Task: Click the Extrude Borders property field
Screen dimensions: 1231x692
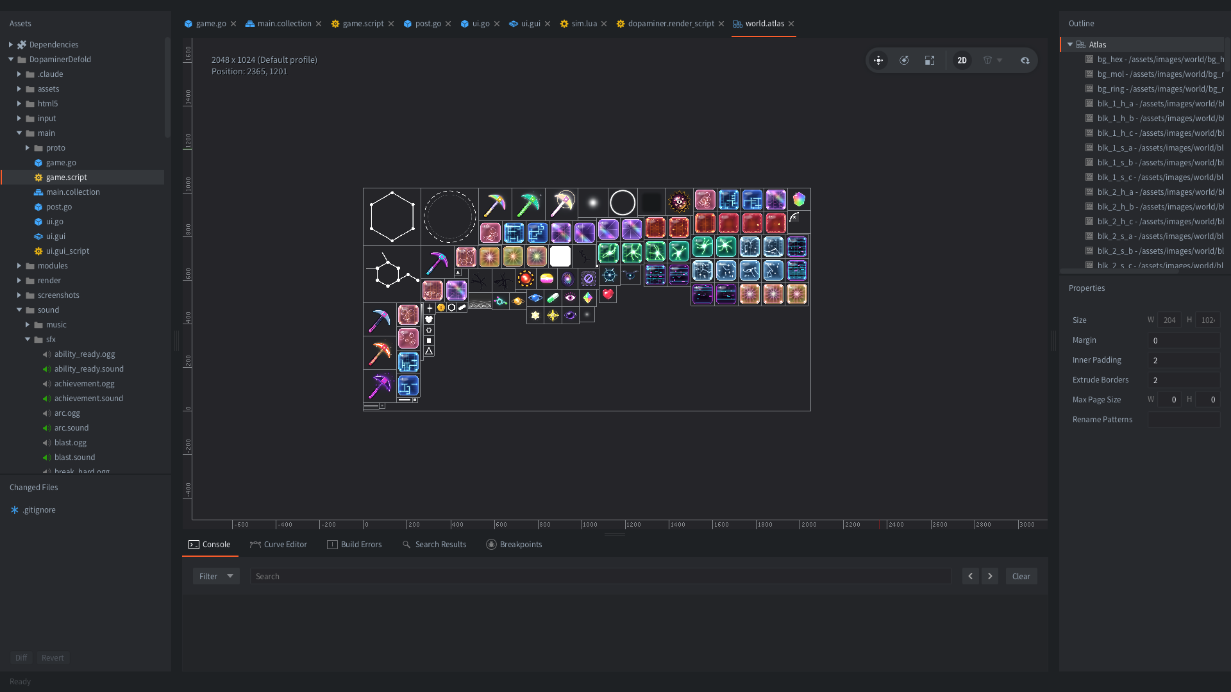Action: (x=1184, y=380)
